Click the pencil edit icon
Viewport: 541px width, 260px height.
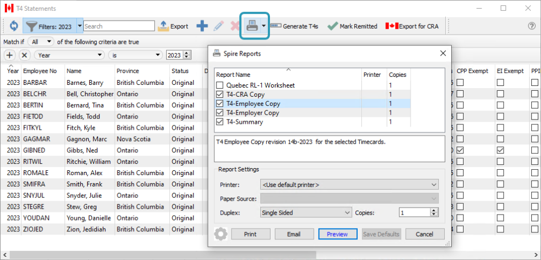click(219, 26)
